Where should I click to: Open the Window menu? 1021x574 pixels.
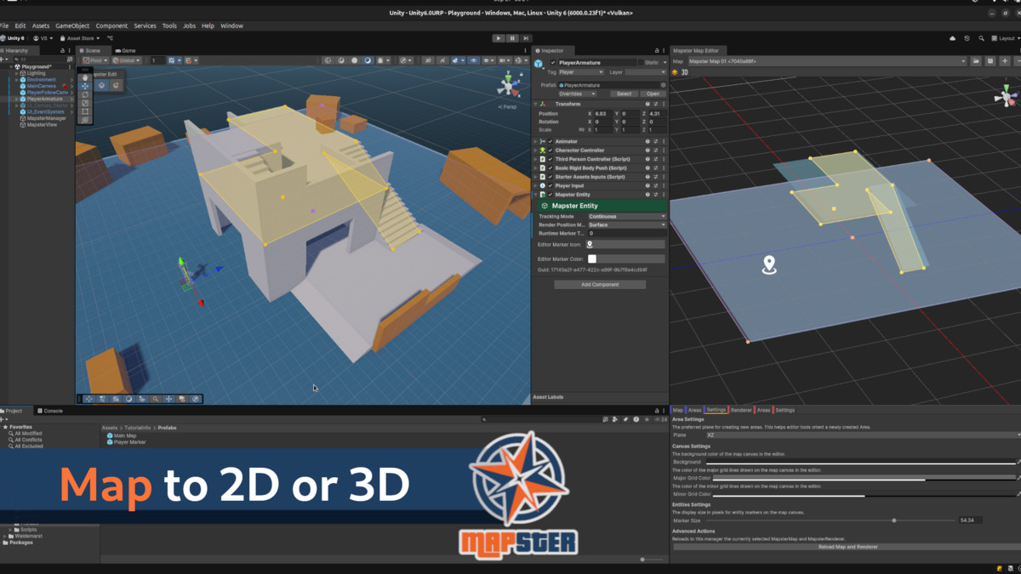(x=231, y=26)
